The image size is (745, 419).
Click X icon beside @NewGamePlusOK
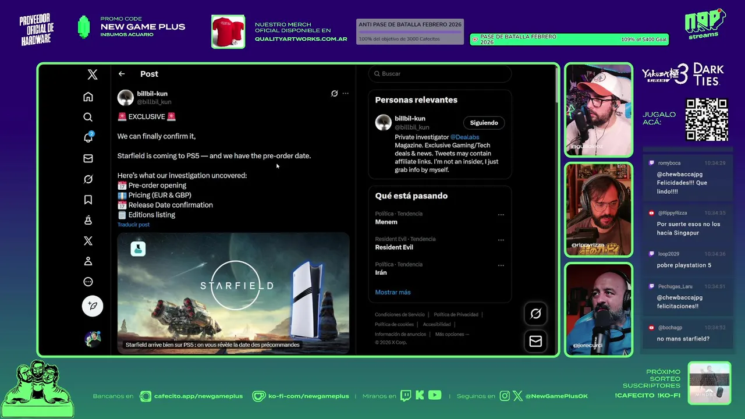[518, 396]
